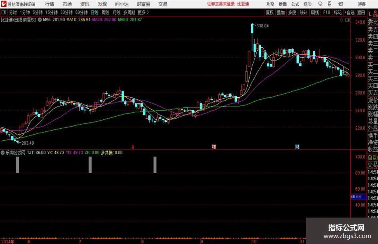378x244 pixels.
Task: Click the diamond icon atop the chart
Action: tap(341, 20)
